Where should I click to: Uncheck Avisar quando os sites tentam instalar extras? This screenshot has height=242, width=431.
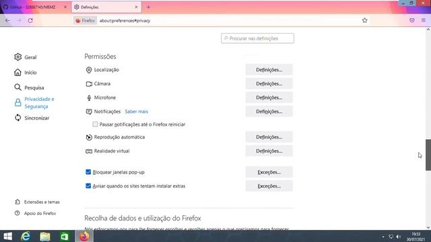pyautogui.click(x=88, y=186)
